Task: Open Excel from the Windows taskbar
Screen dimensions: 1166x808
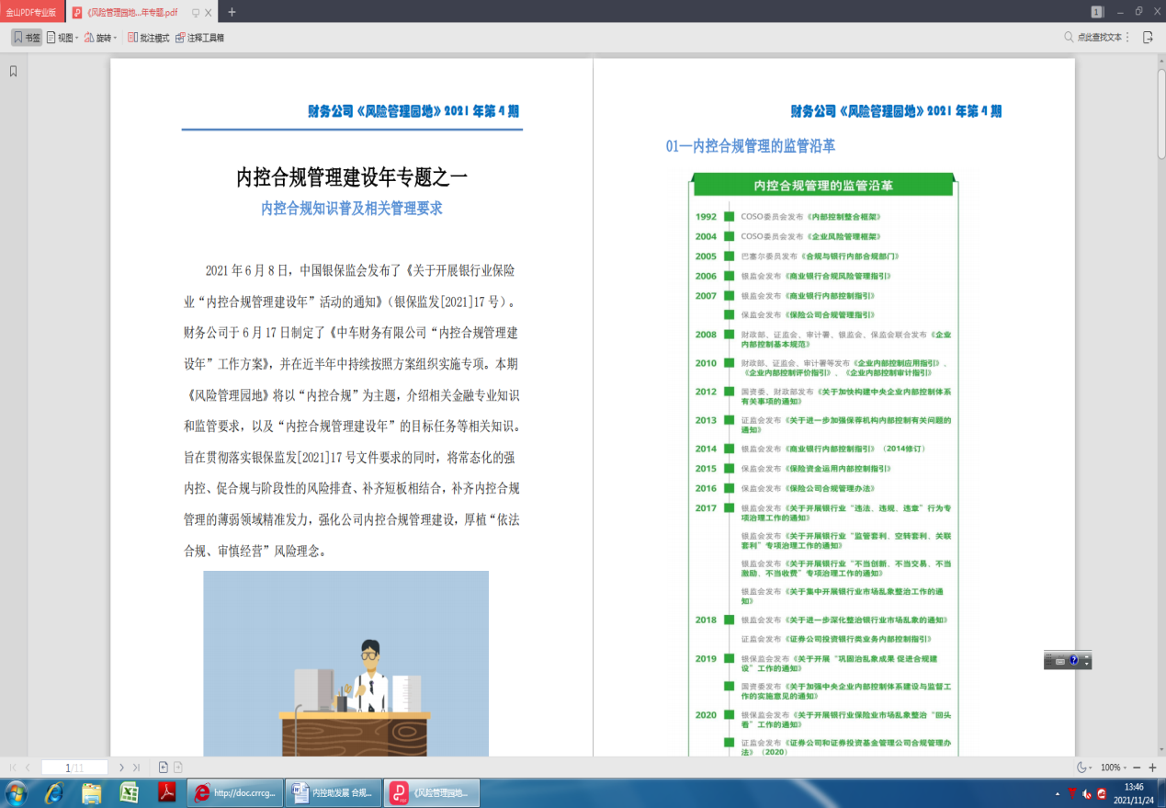Action: [129, 792]
